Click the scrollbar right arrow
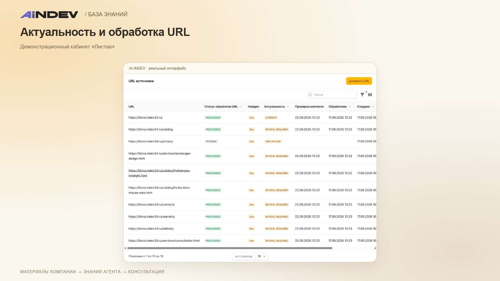Viewport: 500px width, 281px height. pyautogui.click(x=375, y=248)
